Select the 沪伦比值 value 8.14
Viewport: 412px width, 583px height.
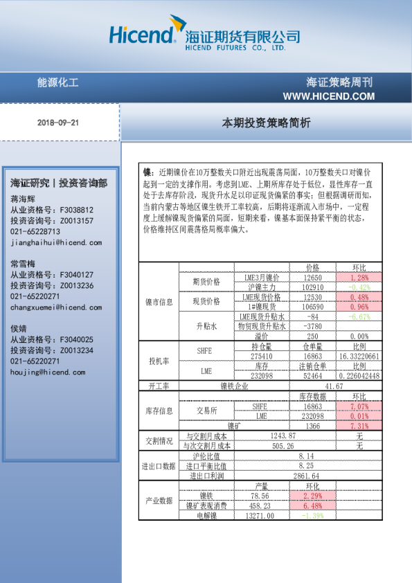pyautogui.click(x=306, y=456)
